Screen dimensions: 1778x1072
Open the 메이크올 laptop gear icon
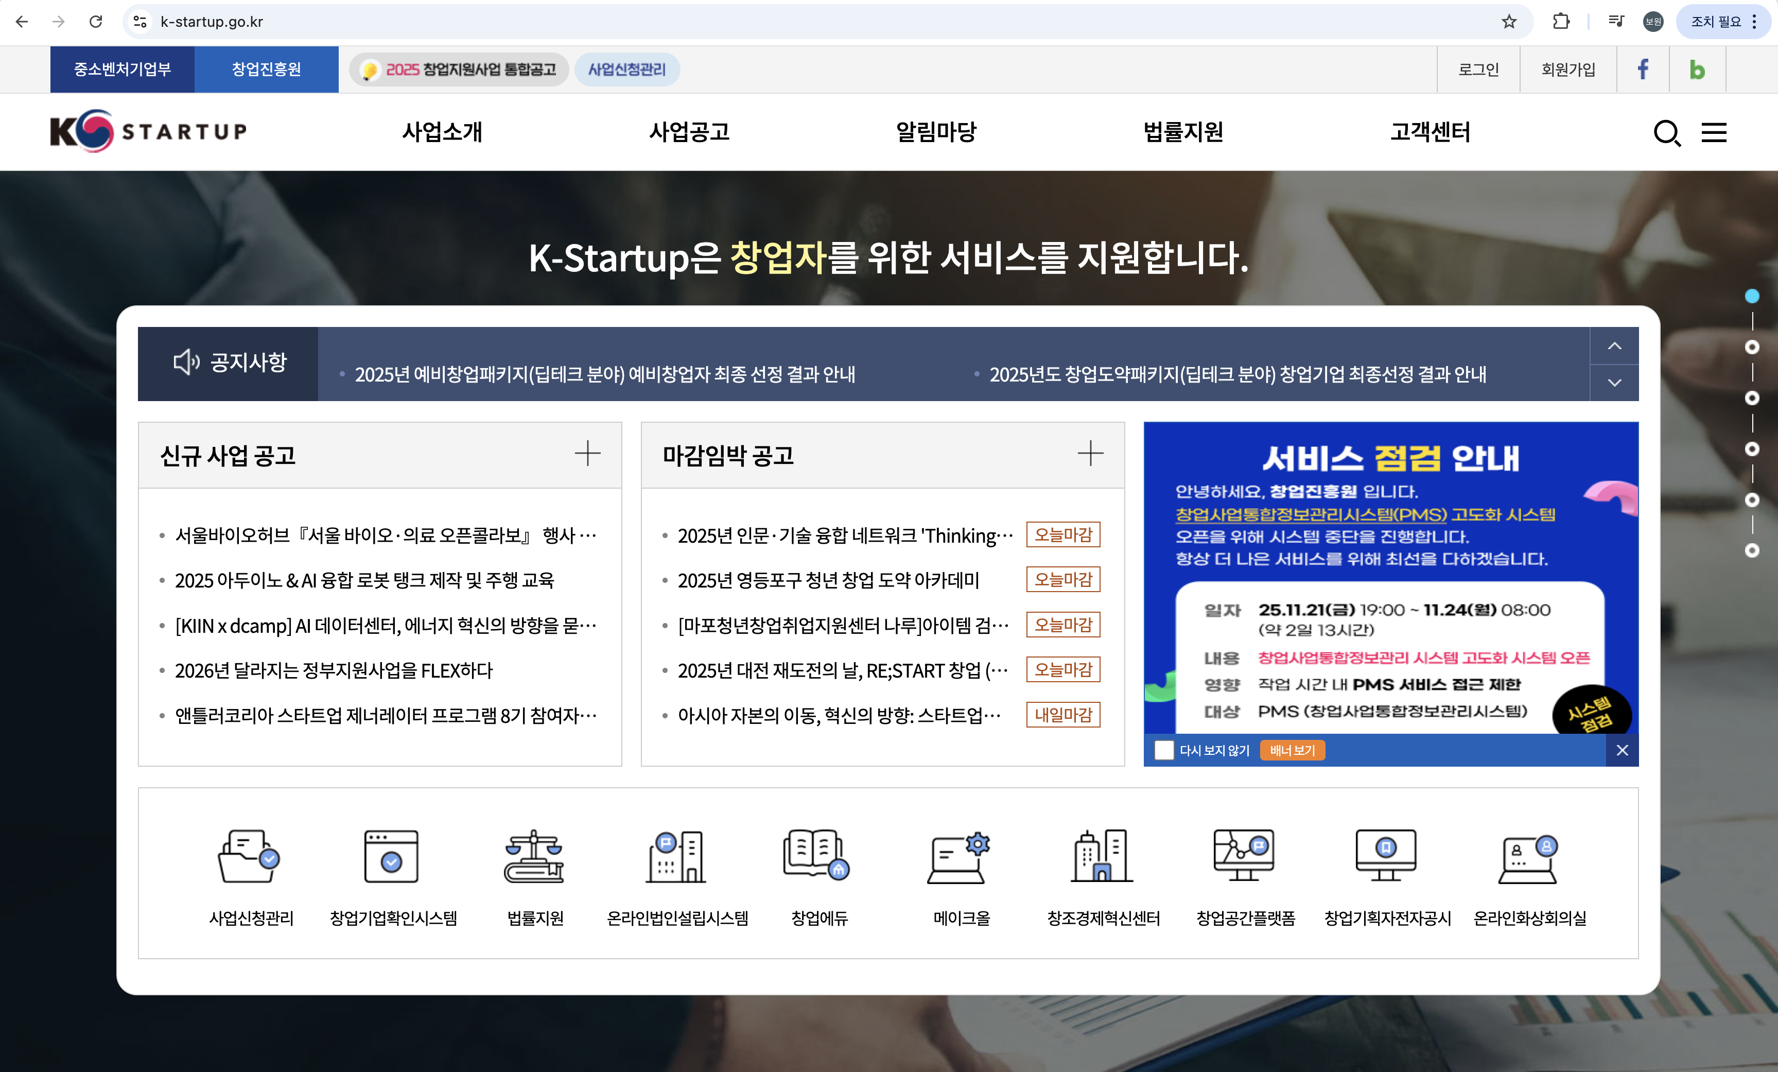[x=959, y=859]
